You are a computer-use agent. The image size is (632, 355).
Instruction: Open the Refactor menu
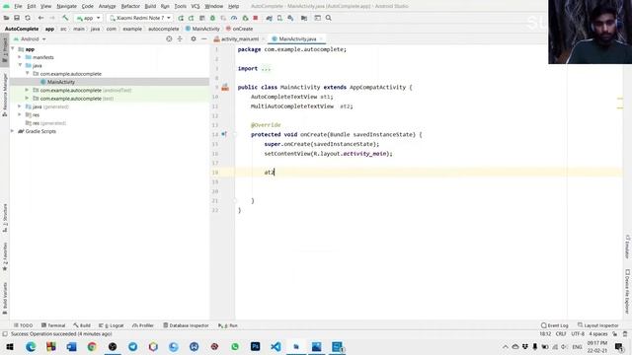pos(130,6)
